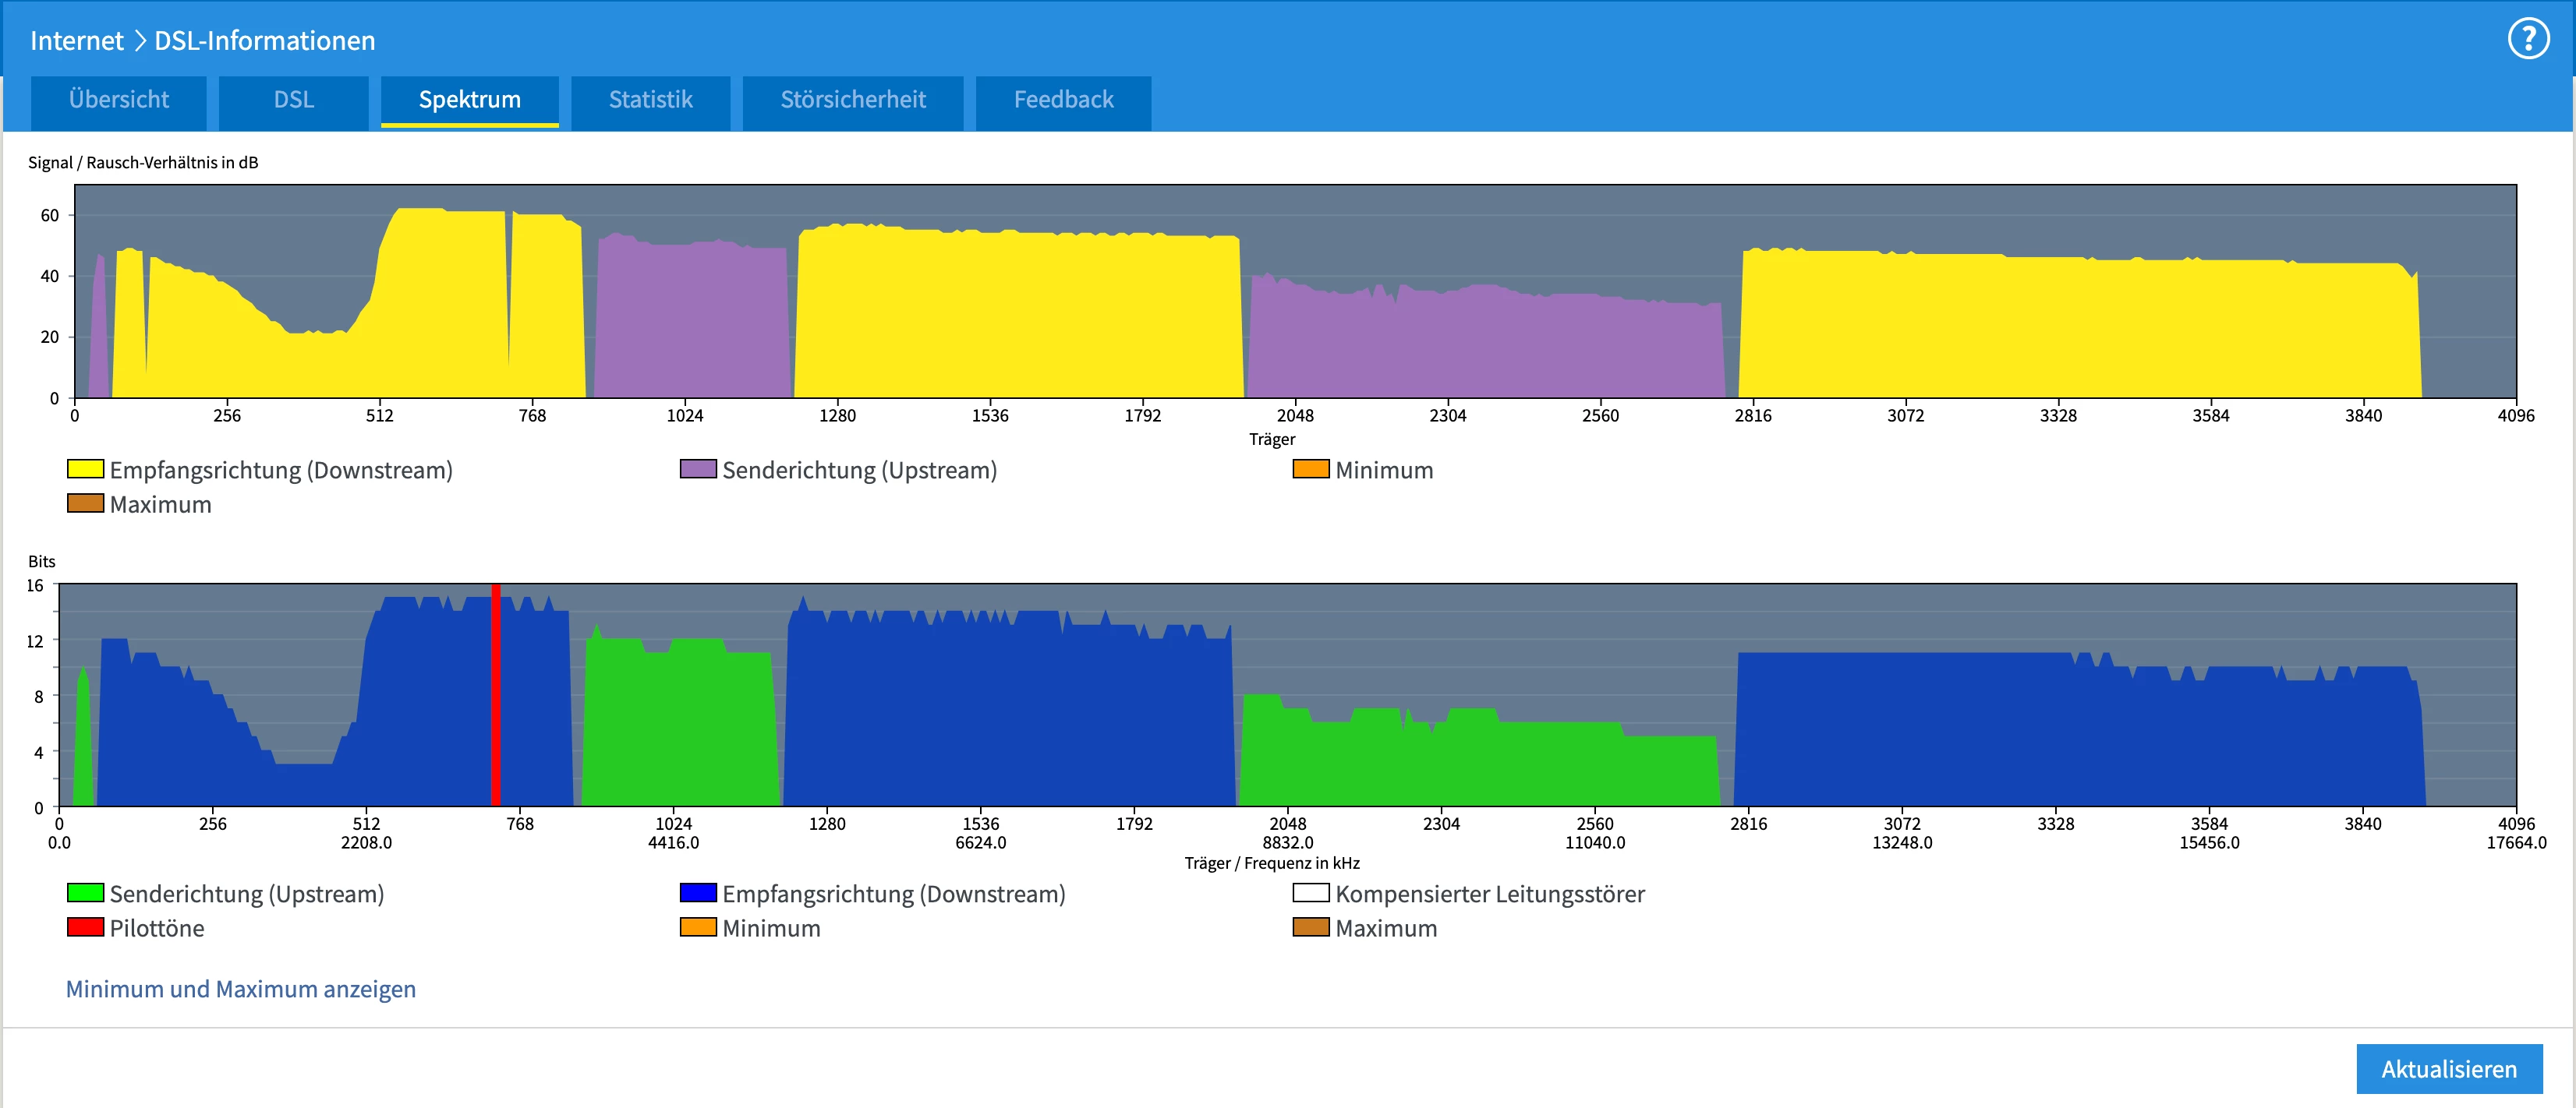The height and width of the screenshot is (1108, 2576).
Task: Open the Statistik tab
Action: 650,100
